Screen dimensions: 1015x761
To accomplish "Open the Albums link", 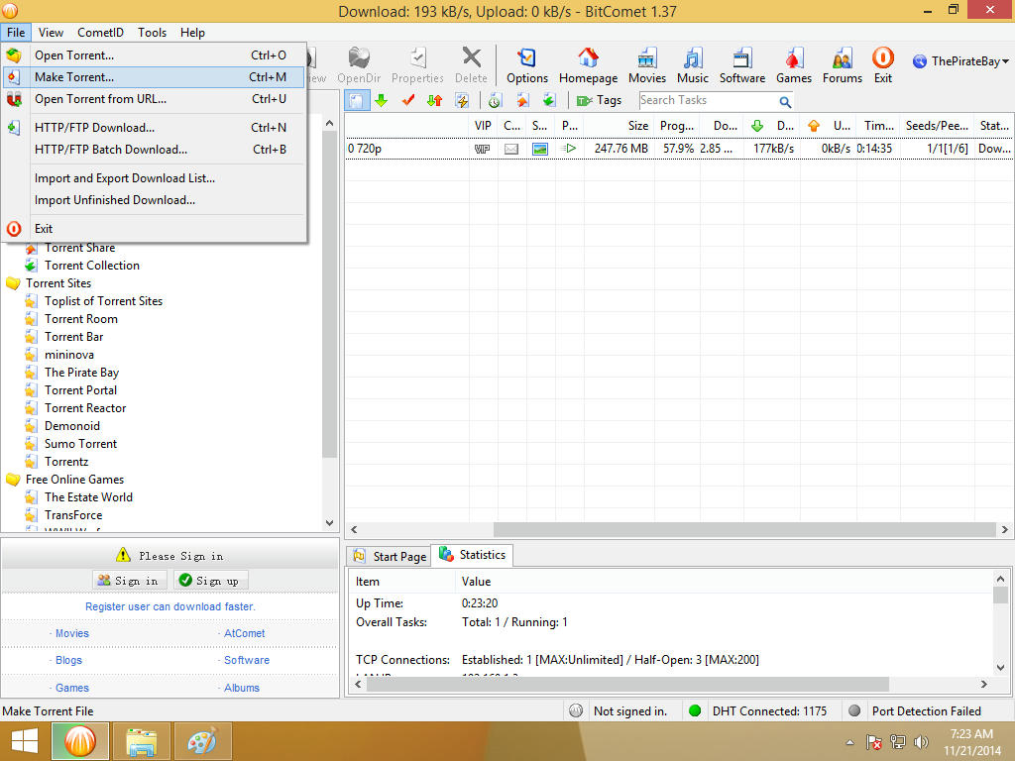I will coord(242,688).
